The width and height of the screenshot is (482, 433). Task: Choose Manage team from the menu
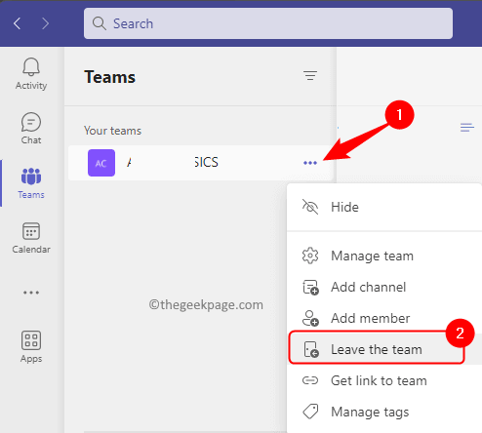pyautogui.click(x=384, y=256)
